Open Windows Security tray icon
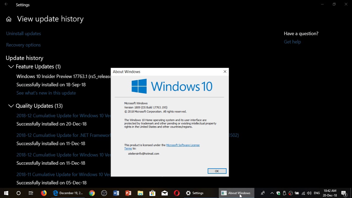Viewport: 352px width, 198px height. point(278,193)
